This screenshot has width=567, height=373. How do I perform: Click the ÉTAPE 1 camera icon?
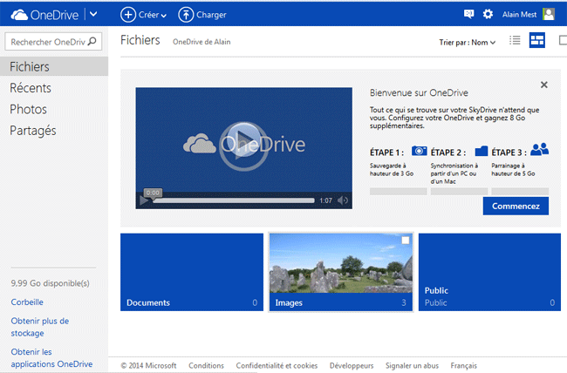419,151
